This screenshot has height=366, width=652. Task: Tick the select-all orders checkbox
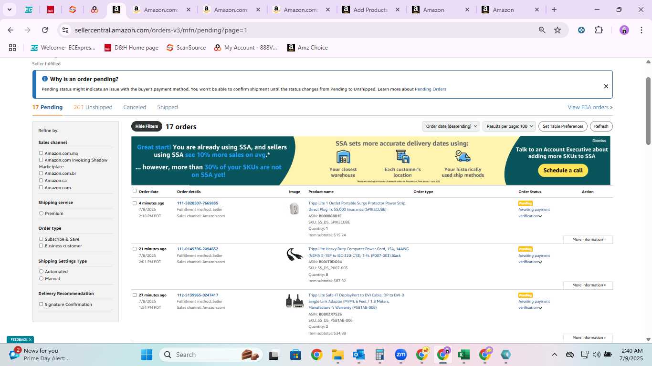tap(135, 191)
